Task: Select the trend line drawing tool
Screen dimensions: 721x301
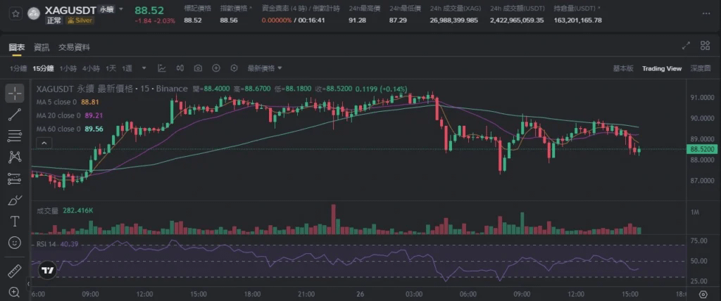Action: pos(15,115)
